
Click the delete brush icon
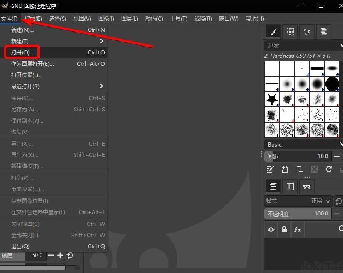coord(314,169)
